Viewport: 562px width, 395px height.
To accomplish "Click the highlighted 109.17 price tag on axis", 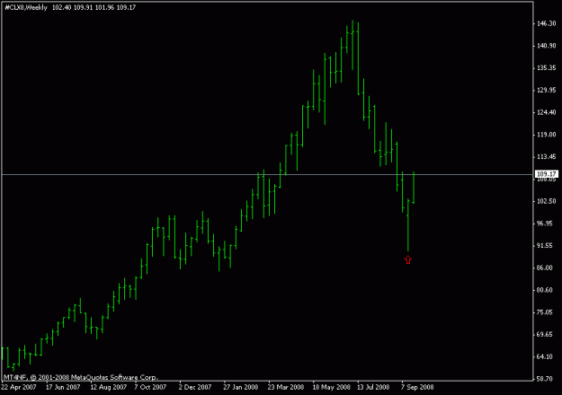I will [547, 174].
